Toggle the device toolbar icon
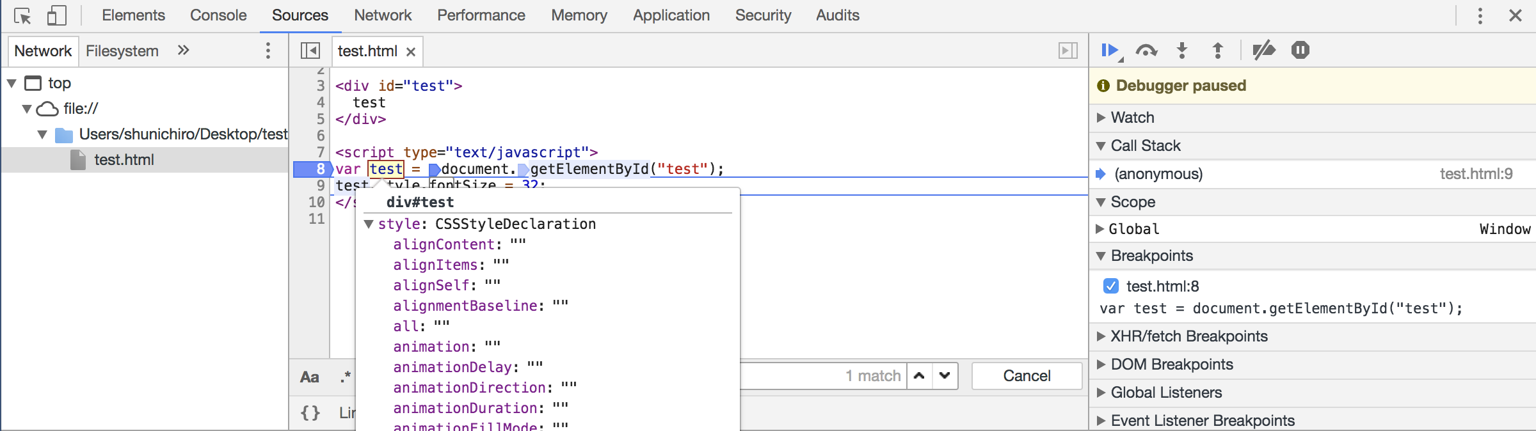 click(57, 15)
